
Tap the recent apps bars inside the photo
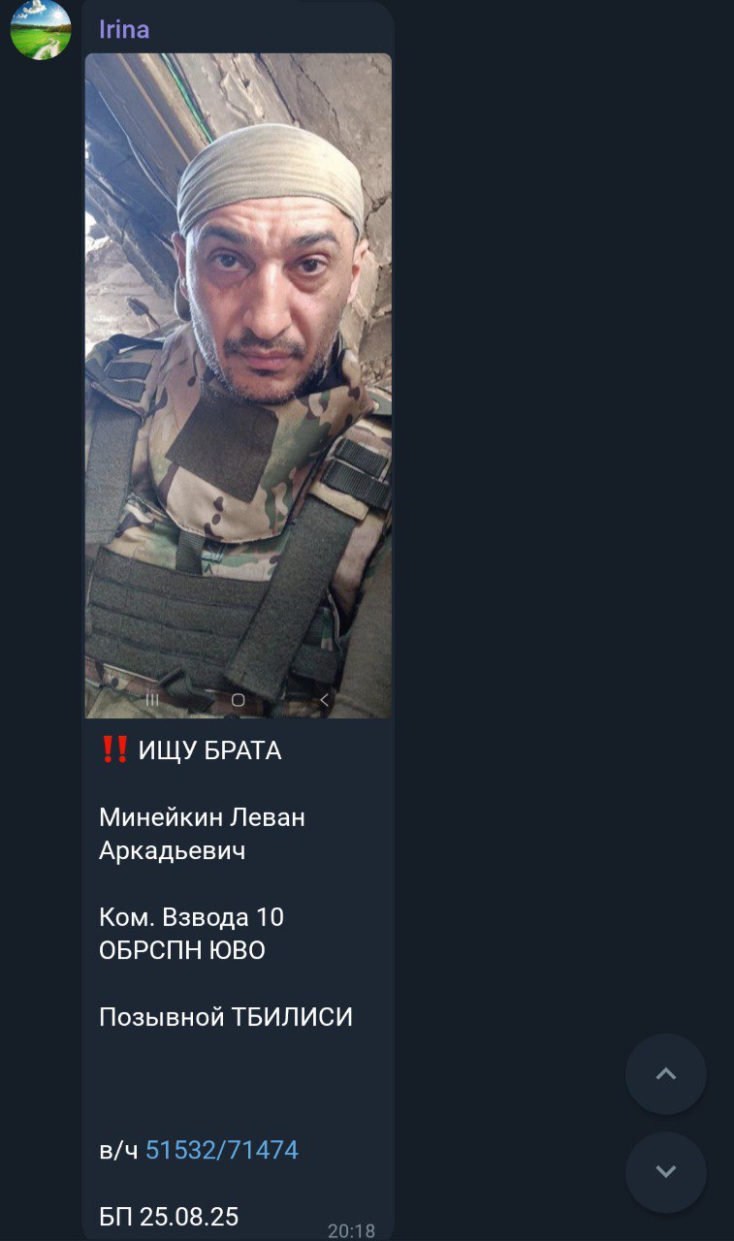pos(152,699)
